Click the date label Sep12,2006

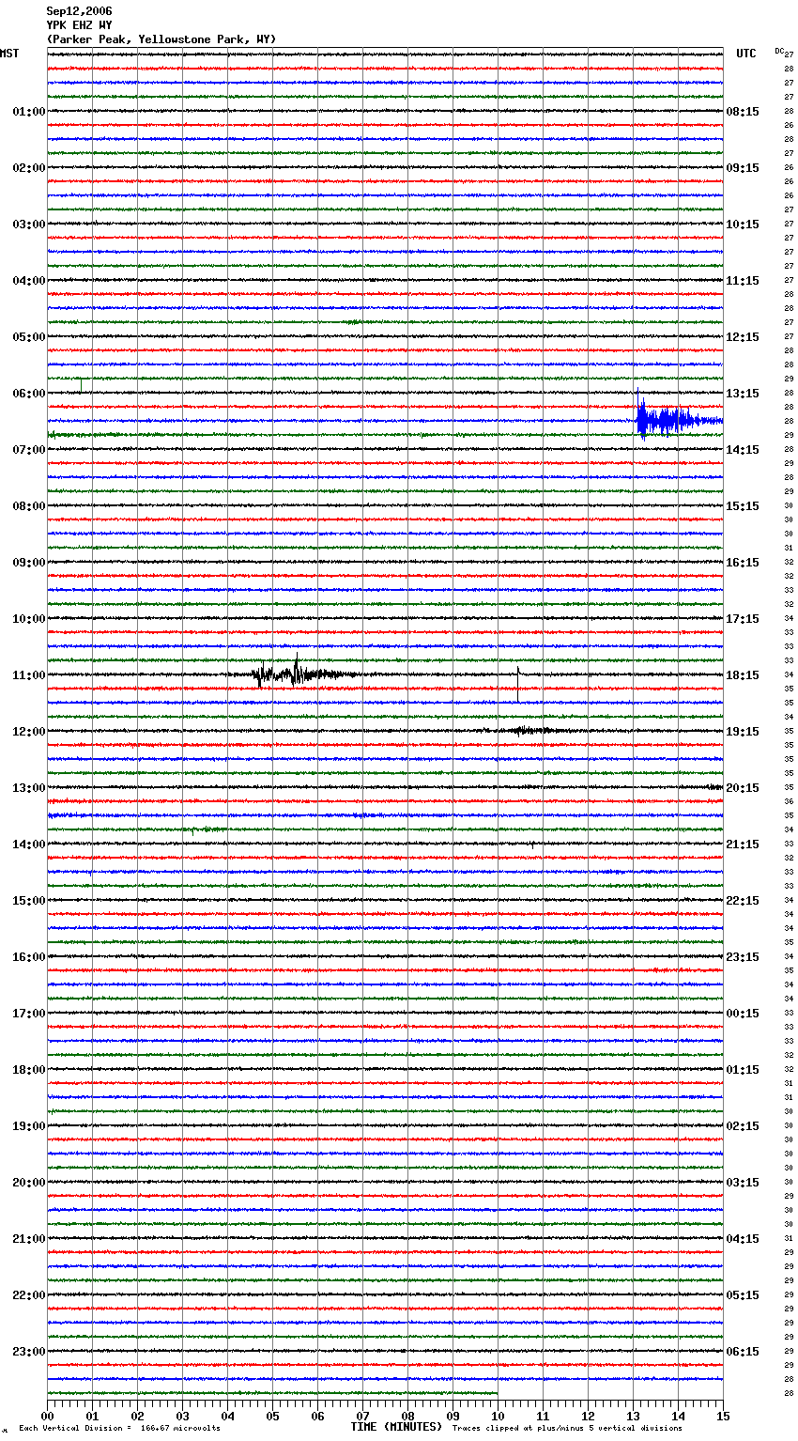[x=79, y=11]
